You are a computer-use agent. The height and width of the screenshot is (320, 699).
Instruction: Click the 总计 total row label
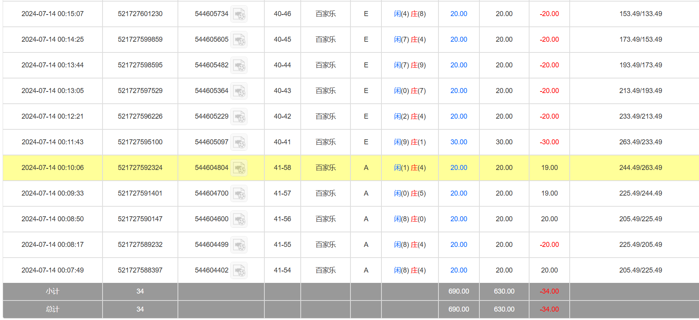click(52, 309)
